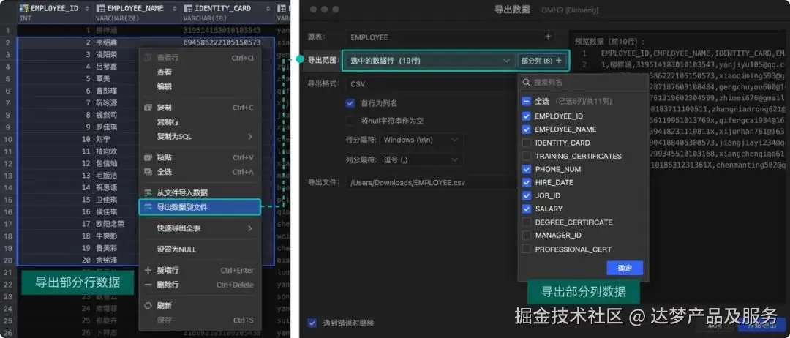Image resolution: width=790 pixels, height=338 pixels.
Task: Click the copy icon next to 复制
Action: coord(148,108)
